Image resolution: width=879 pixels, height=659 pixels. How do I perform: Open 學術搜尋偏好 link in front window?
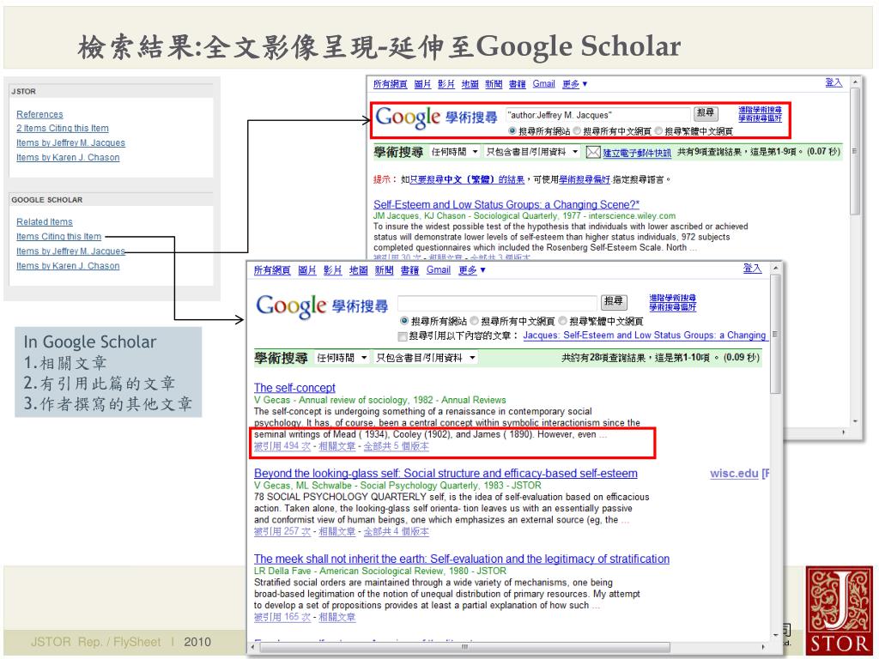click(x=673, y=308)
